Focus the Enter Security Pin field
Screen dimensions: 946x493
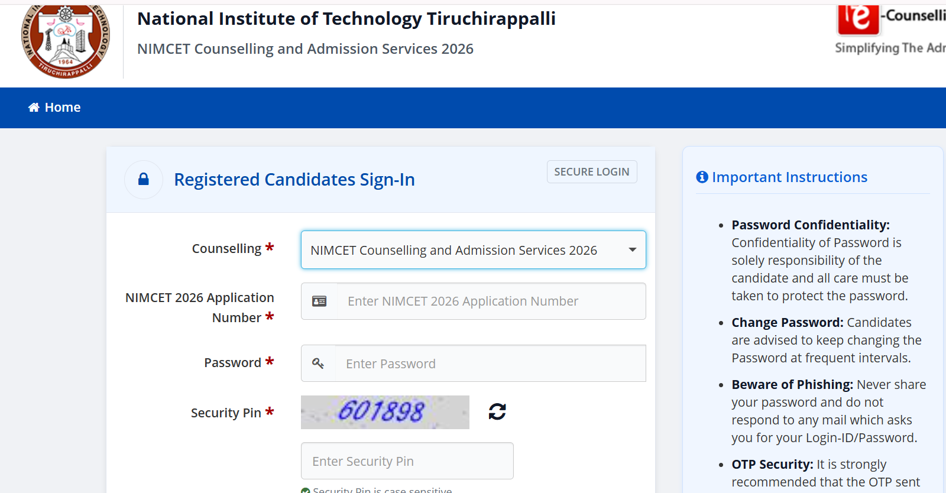[x=407, y=461]
